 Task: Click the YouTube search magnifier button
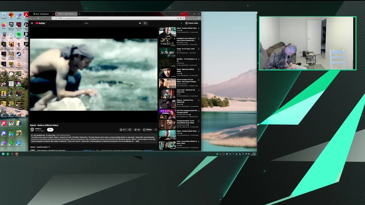(x=145, y=23)
